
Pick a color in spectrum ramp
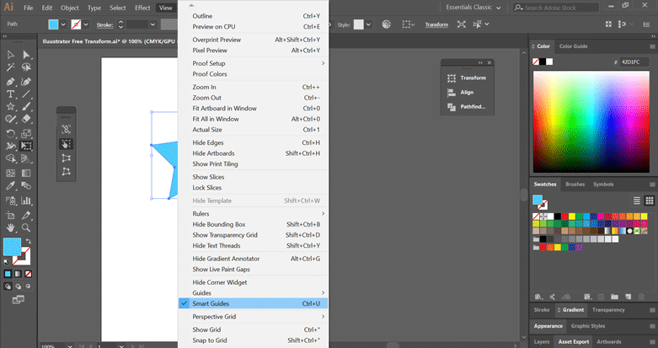(x=591, y=121)
